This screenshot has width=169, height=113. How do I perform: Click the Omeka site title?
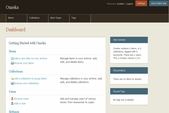point(12,7)
